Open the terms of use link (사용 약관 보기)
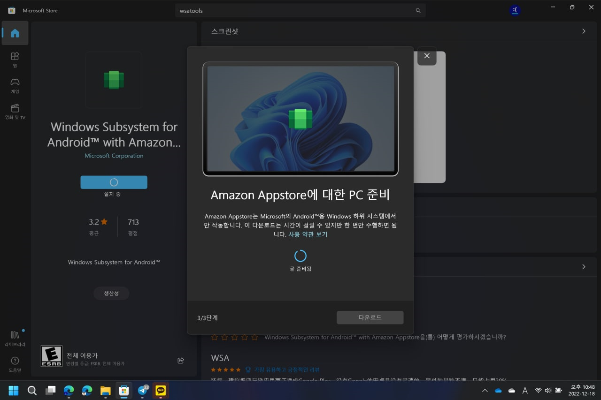This screenshot has width=601, height=400. 308,234
